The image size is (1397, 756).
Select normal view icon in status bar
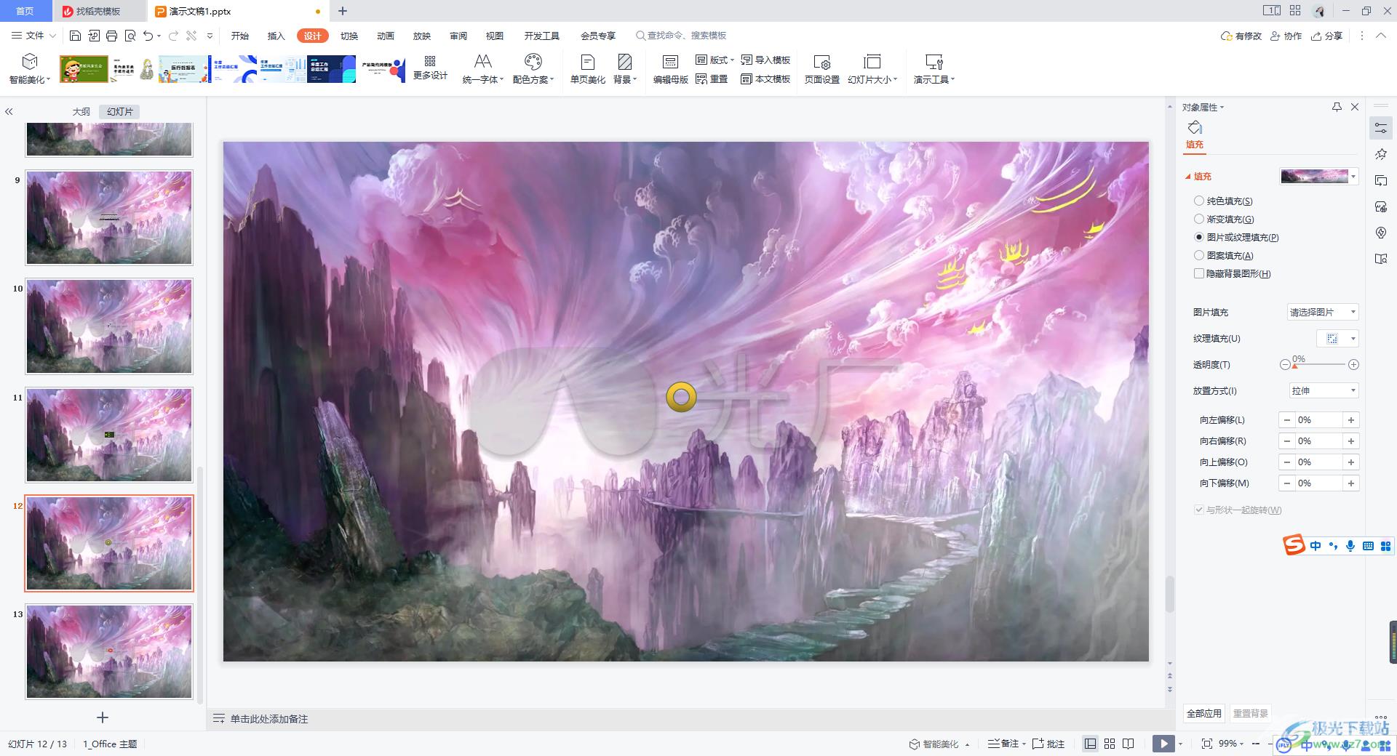point(1090,744)
